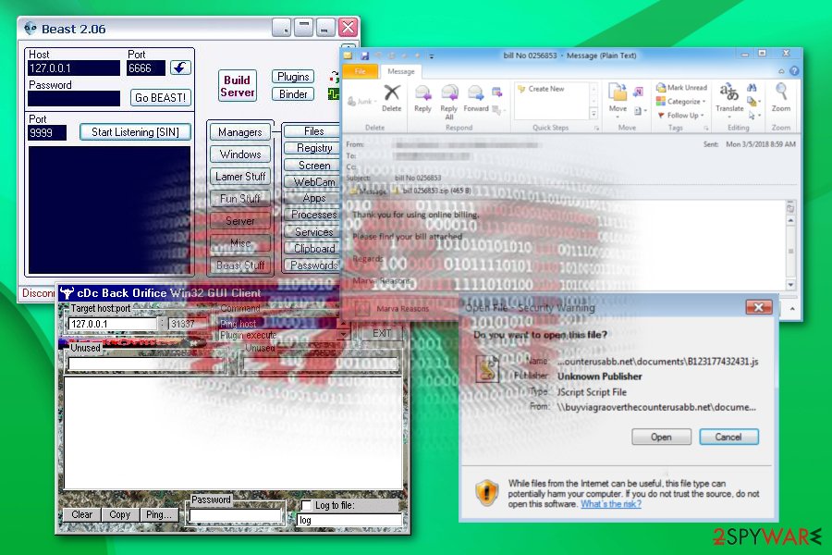The width and height of the screenshot is (832, 555).
Task: Select Fun Stuff category in Beast
Action: 239,199
